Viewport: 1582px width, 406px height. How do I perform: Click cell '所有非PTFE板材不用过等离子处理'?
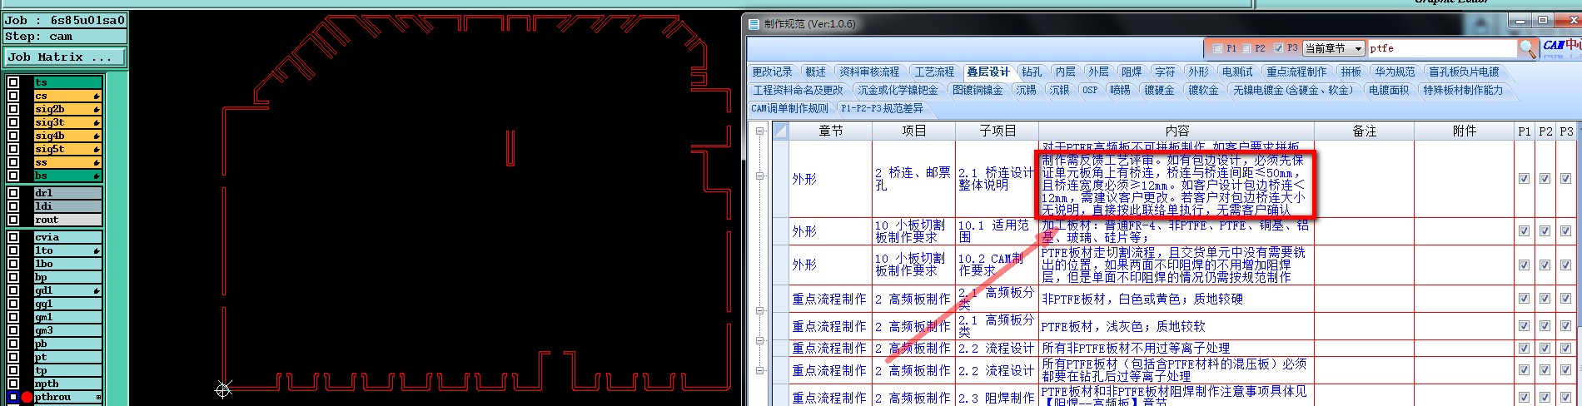click(1177, 348)
